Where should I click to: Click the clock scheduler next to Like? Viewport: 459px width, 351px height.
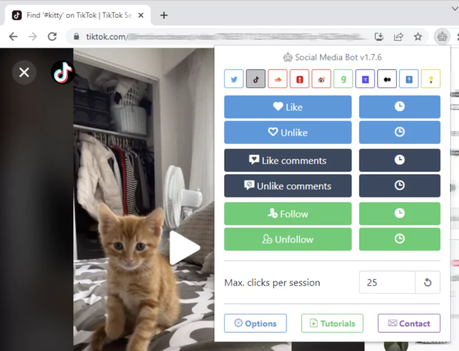point(399,106)
